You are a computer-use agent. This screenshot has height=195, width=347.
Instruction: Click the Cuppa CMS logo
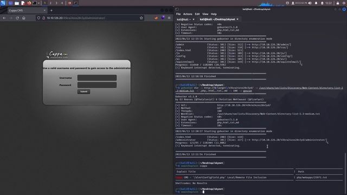point(57,54)
